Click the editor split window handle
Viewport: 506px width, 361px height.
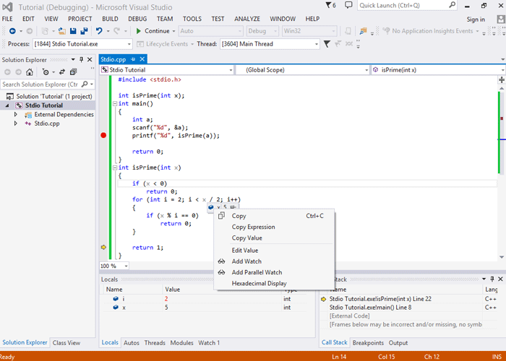(502, 79)
